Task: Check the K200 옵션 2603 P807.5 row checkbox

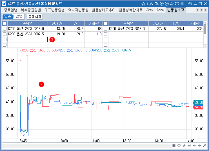Action: pyautogui.click(x=5, y=34)
